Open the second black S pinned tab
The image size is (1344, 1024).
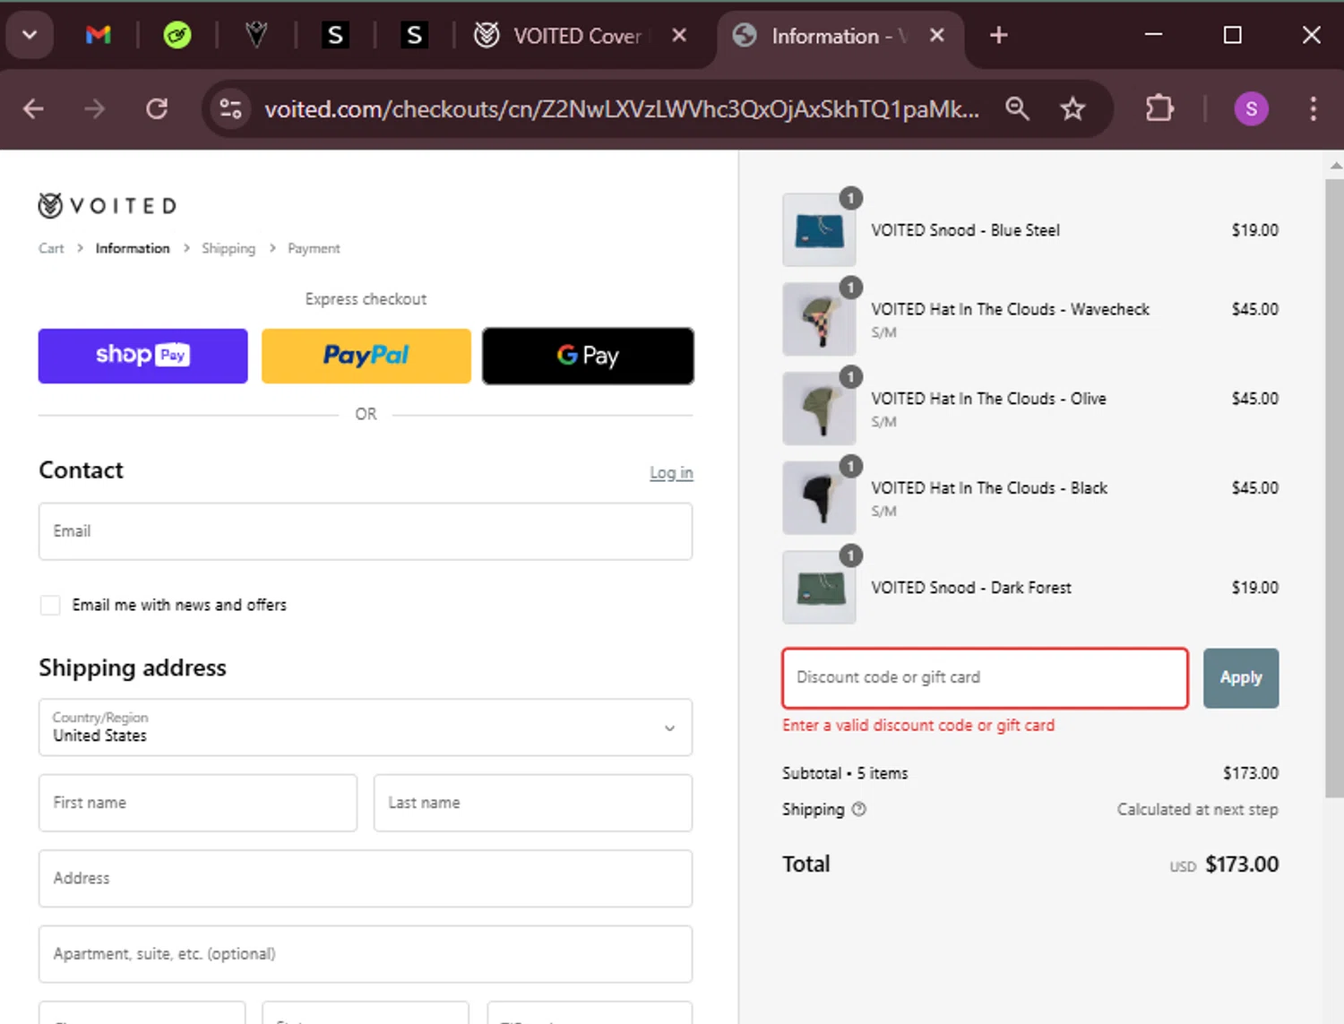coord(414,36)
